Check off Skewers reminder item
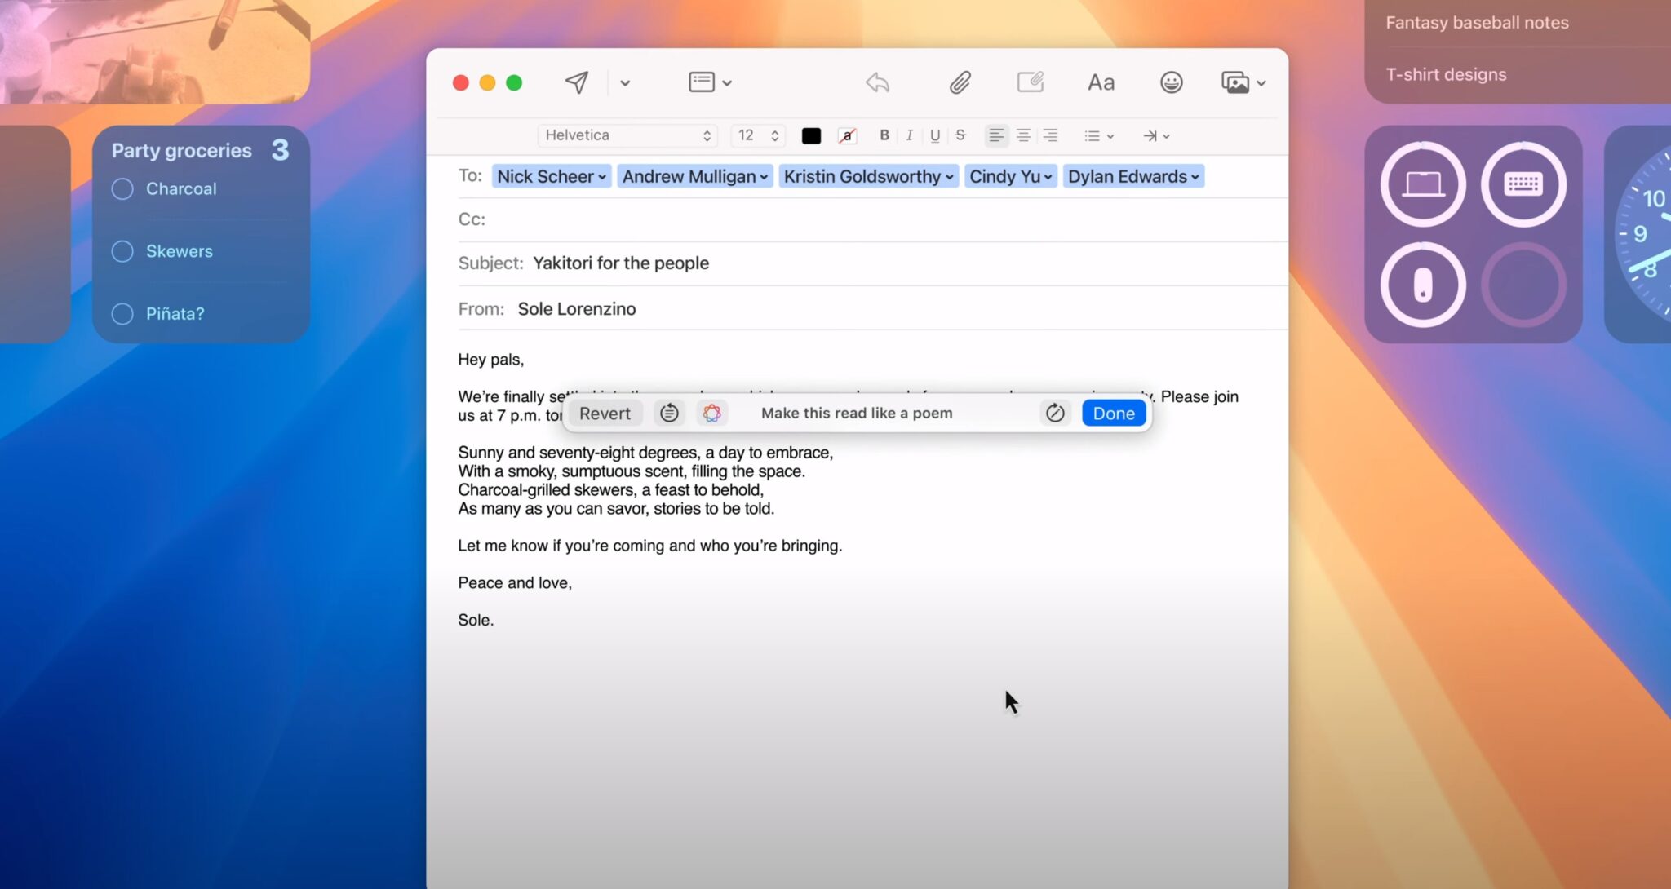 pyautogui.click(x=122, y=251)
